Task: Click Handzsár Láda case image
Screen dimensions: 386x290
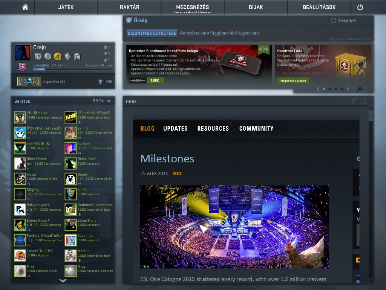Action: pos(350,65)
